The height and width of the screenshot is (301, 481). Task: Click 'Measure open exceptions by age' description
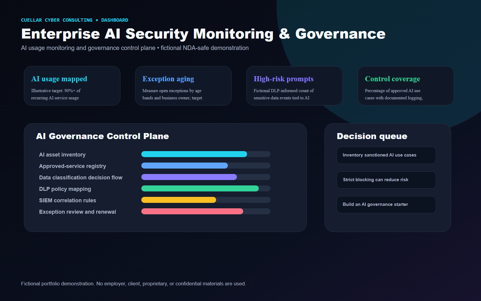point(172,91)
